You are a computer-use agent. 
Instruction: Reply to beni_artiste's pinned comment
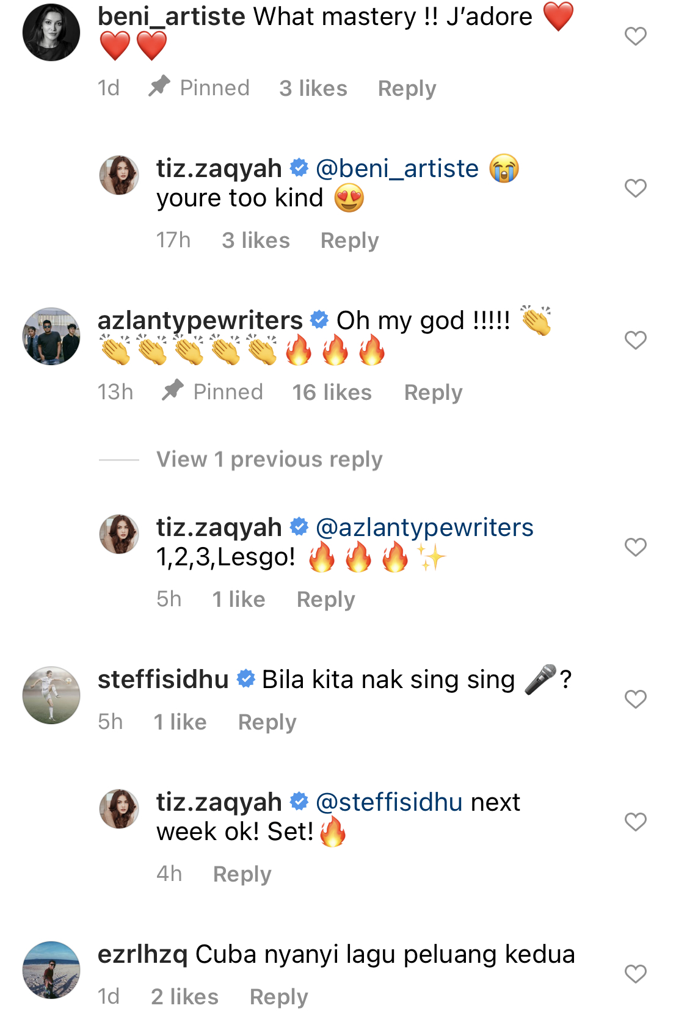tap(407, 89)
